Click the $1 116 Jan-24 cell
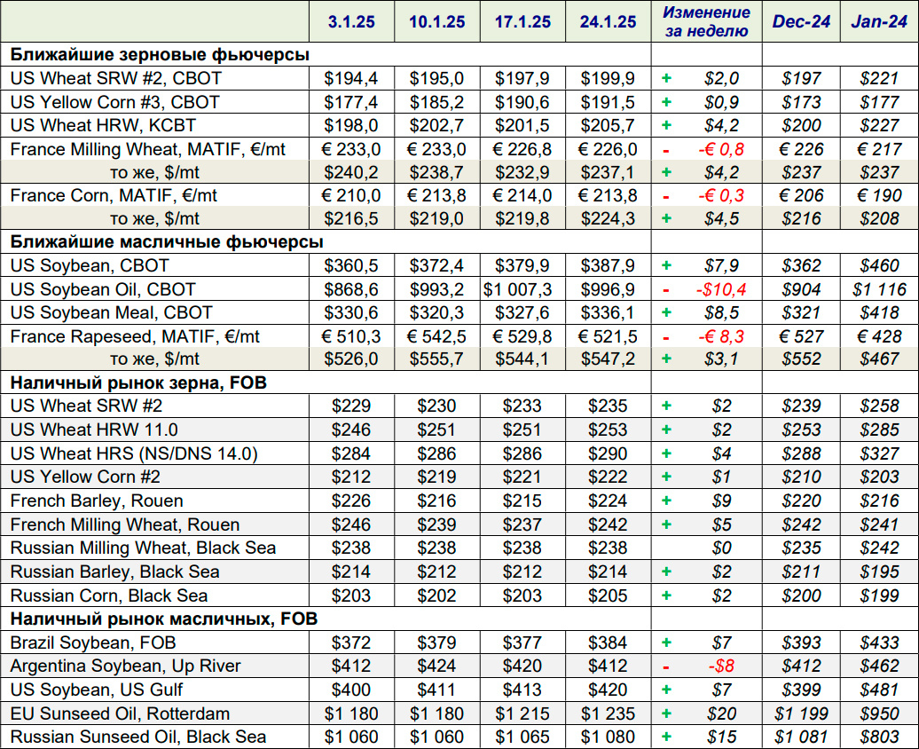 (879, 289)
